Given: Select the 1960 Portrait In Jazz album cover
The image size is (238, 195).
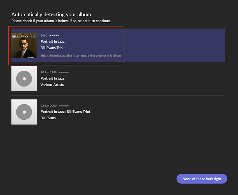Looking at the screenshot, I should pos(24,45).
